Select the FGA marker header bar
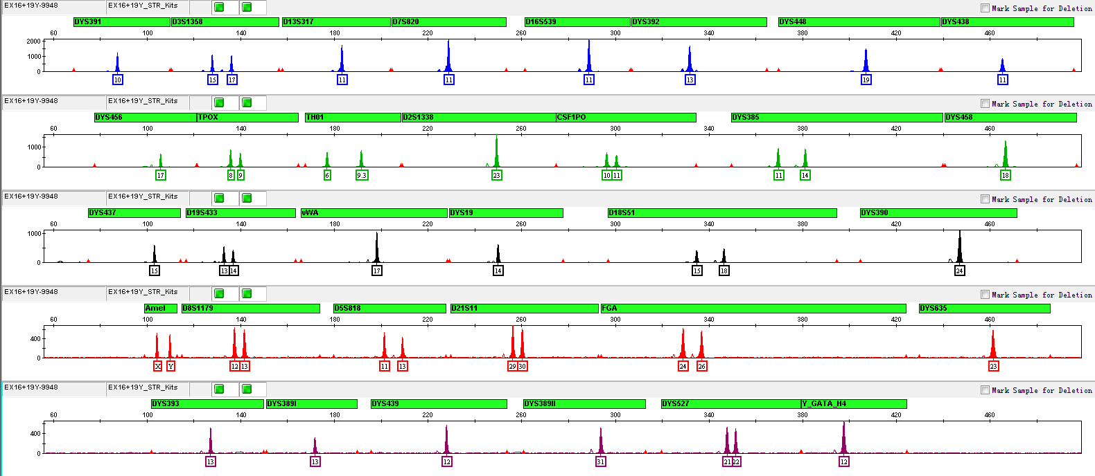This screenshot has height=476, width=1095. click(753, 309)
